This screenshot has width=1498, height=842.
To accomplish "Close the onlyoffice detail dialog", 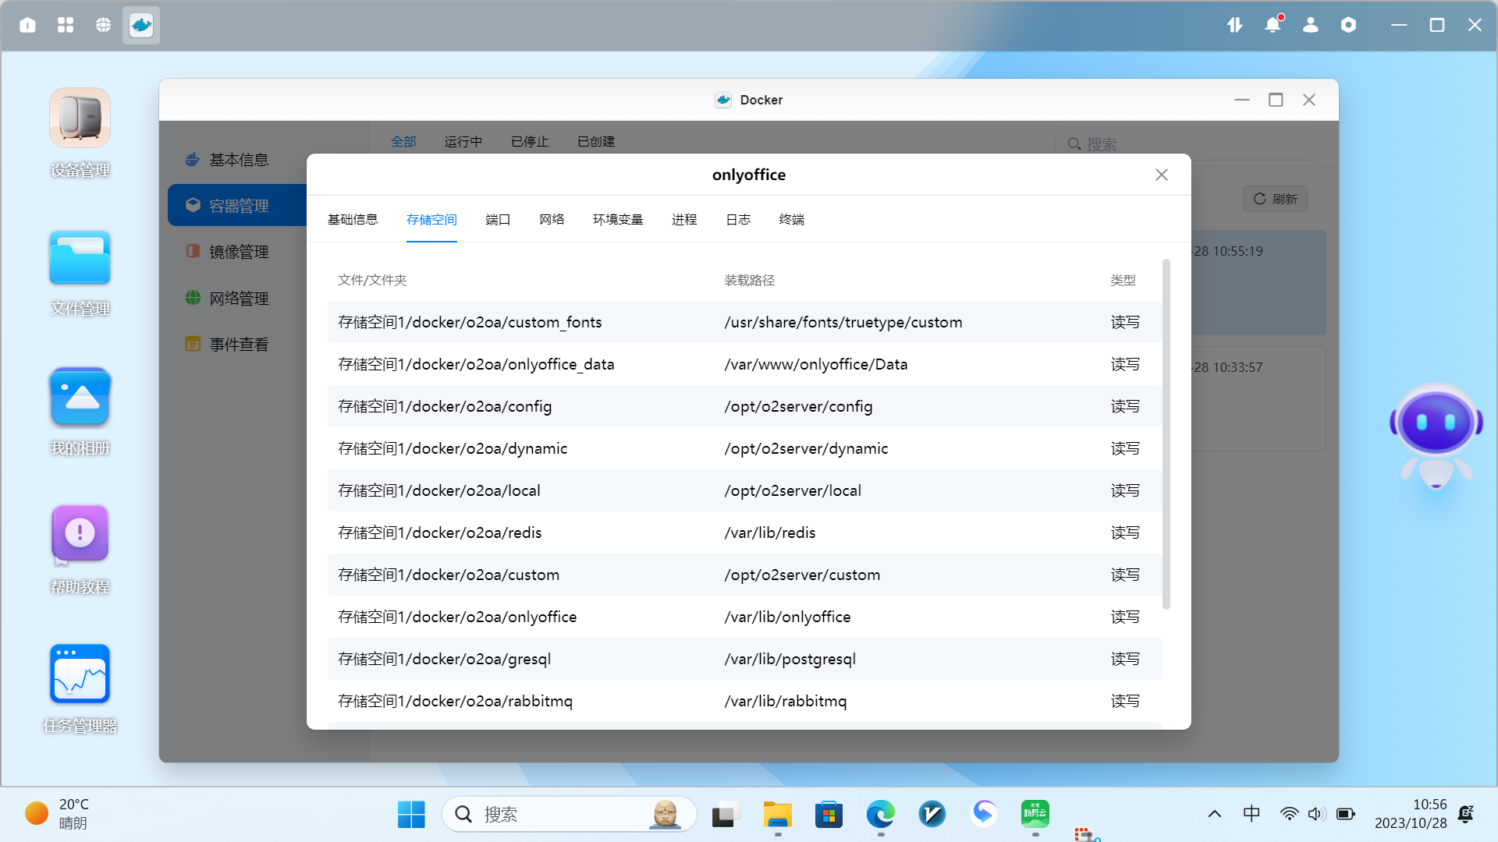I will coord(1161,175).
